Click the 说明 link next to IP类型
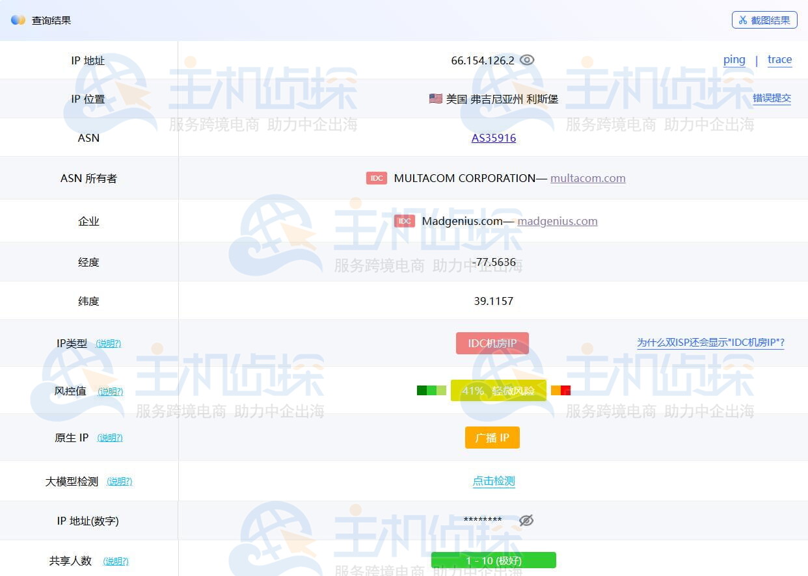 tap(108, 343)
